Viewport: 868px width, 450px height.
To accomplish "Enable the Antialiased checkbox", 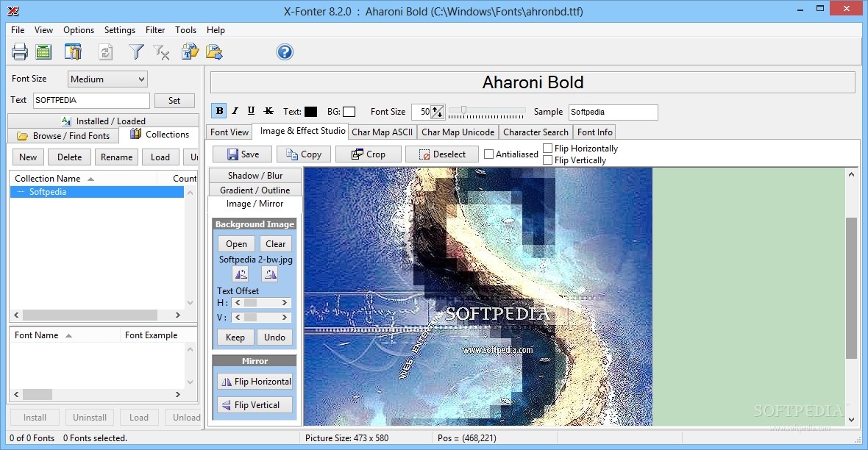I will [x=489, y=154].
